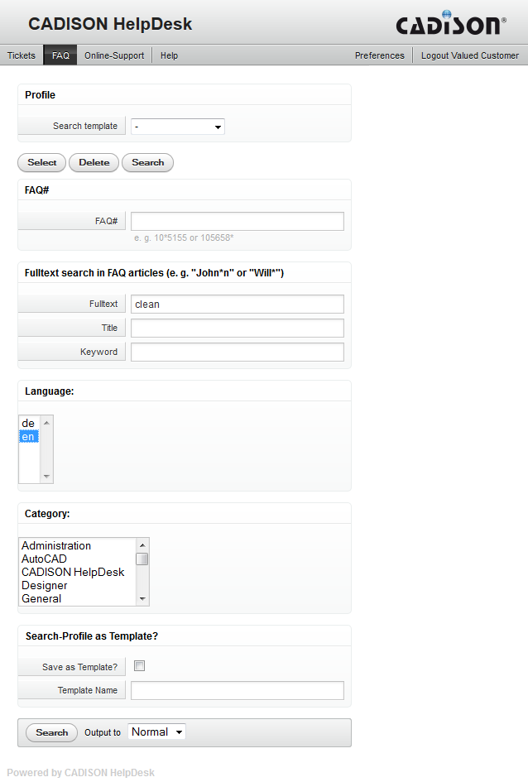Open Preferences
528x782 pixels.
coord(379,55)
